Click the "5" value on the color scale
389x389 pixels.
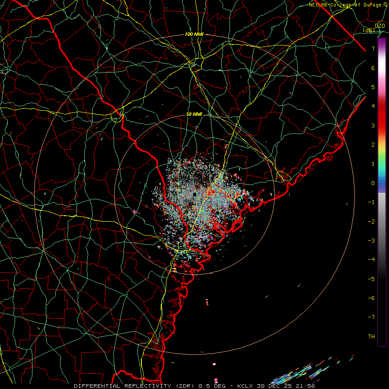coord(373,87)
